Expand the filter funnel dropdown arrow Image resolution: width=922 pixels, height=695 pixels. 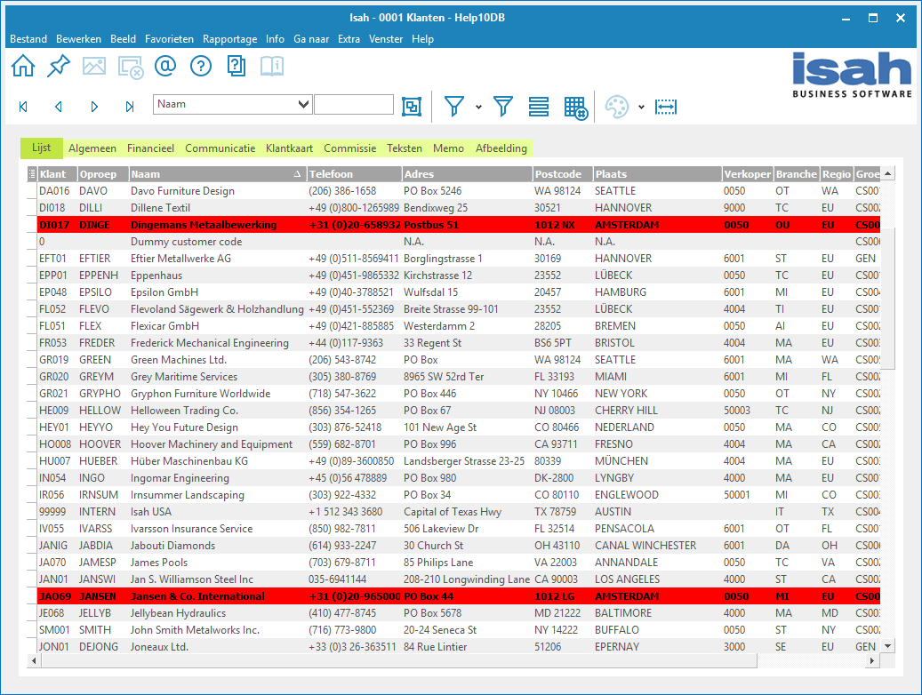(478, 107)
